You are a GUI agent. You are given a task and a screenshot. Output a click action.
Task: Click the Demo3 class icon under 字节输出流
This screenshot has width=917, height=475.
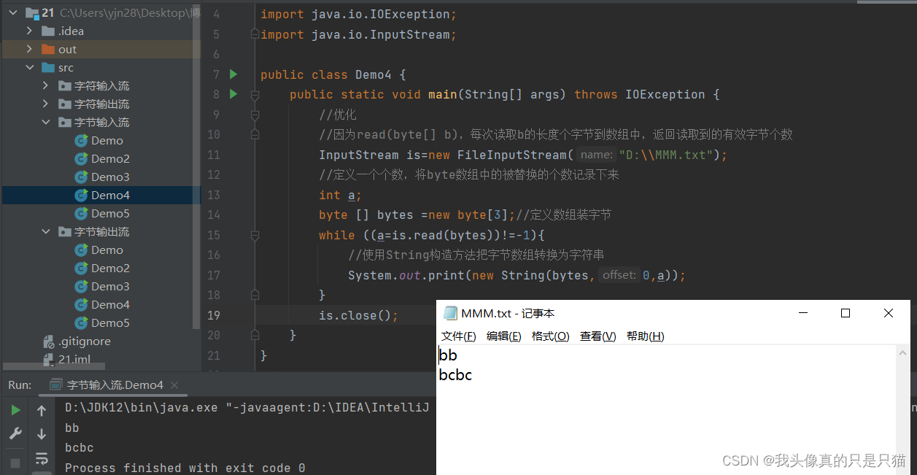click(x=81, y=286)
